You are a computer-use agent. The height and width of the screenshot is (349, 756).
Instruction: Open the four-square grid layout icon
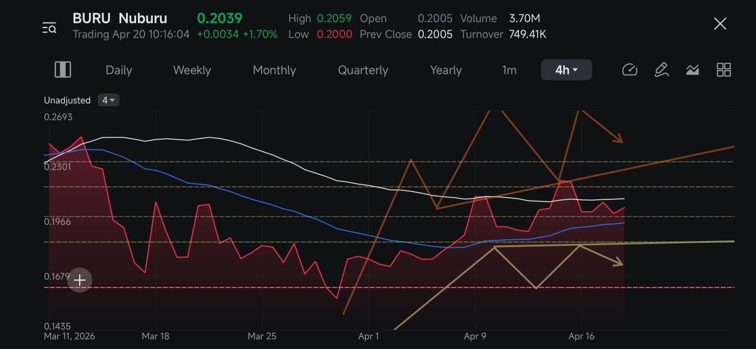point(724,70)
